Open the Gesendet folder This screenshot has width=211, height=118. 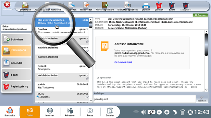coord(16,63)
